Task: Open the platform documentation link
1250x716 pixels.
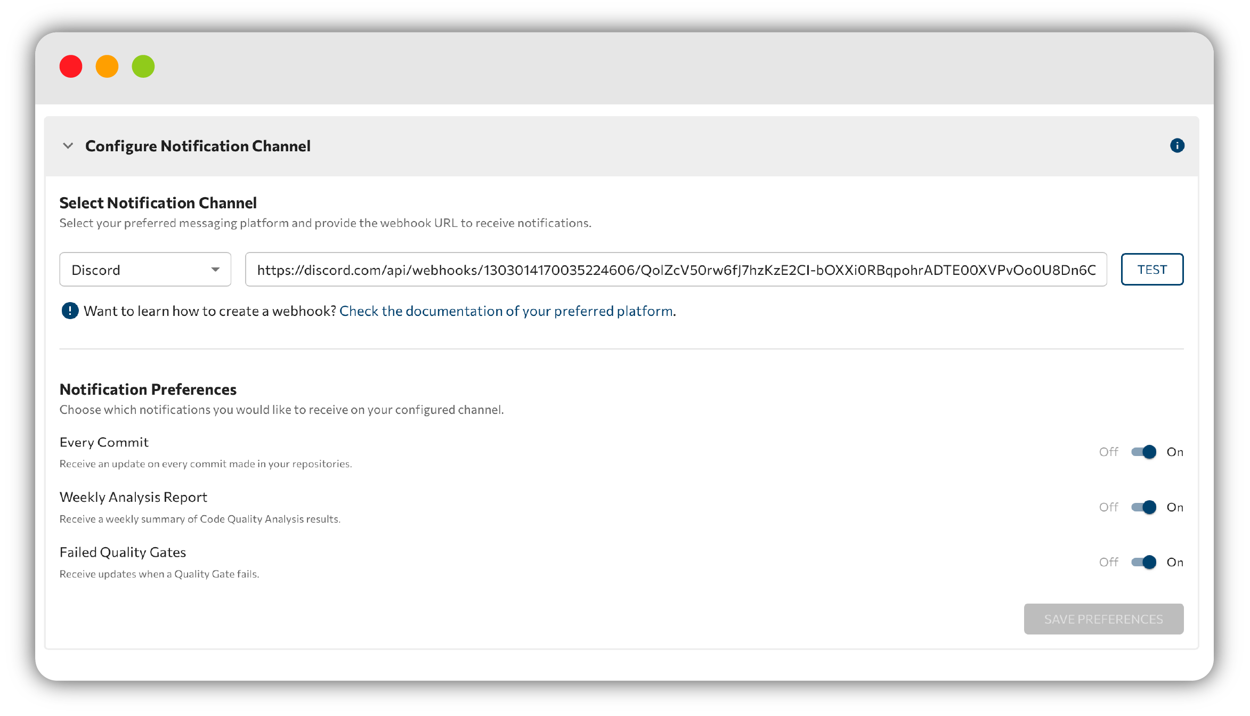Action: [x=506, y=311]
